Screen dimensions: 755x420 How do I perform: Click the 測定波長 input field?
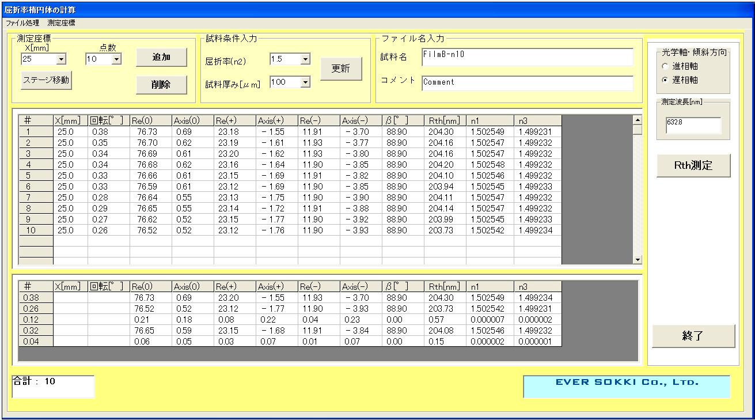(693, 126)
